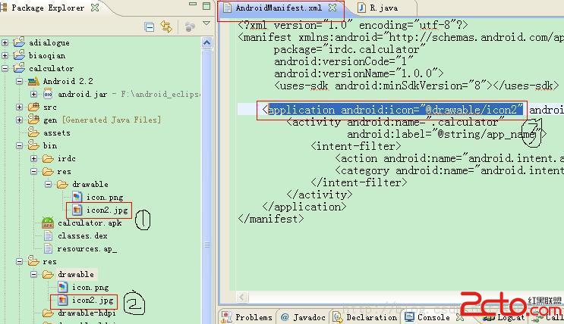Open the LogCat tab
Image resolution: width=564 pixels, height=324 pixels.
503,317
